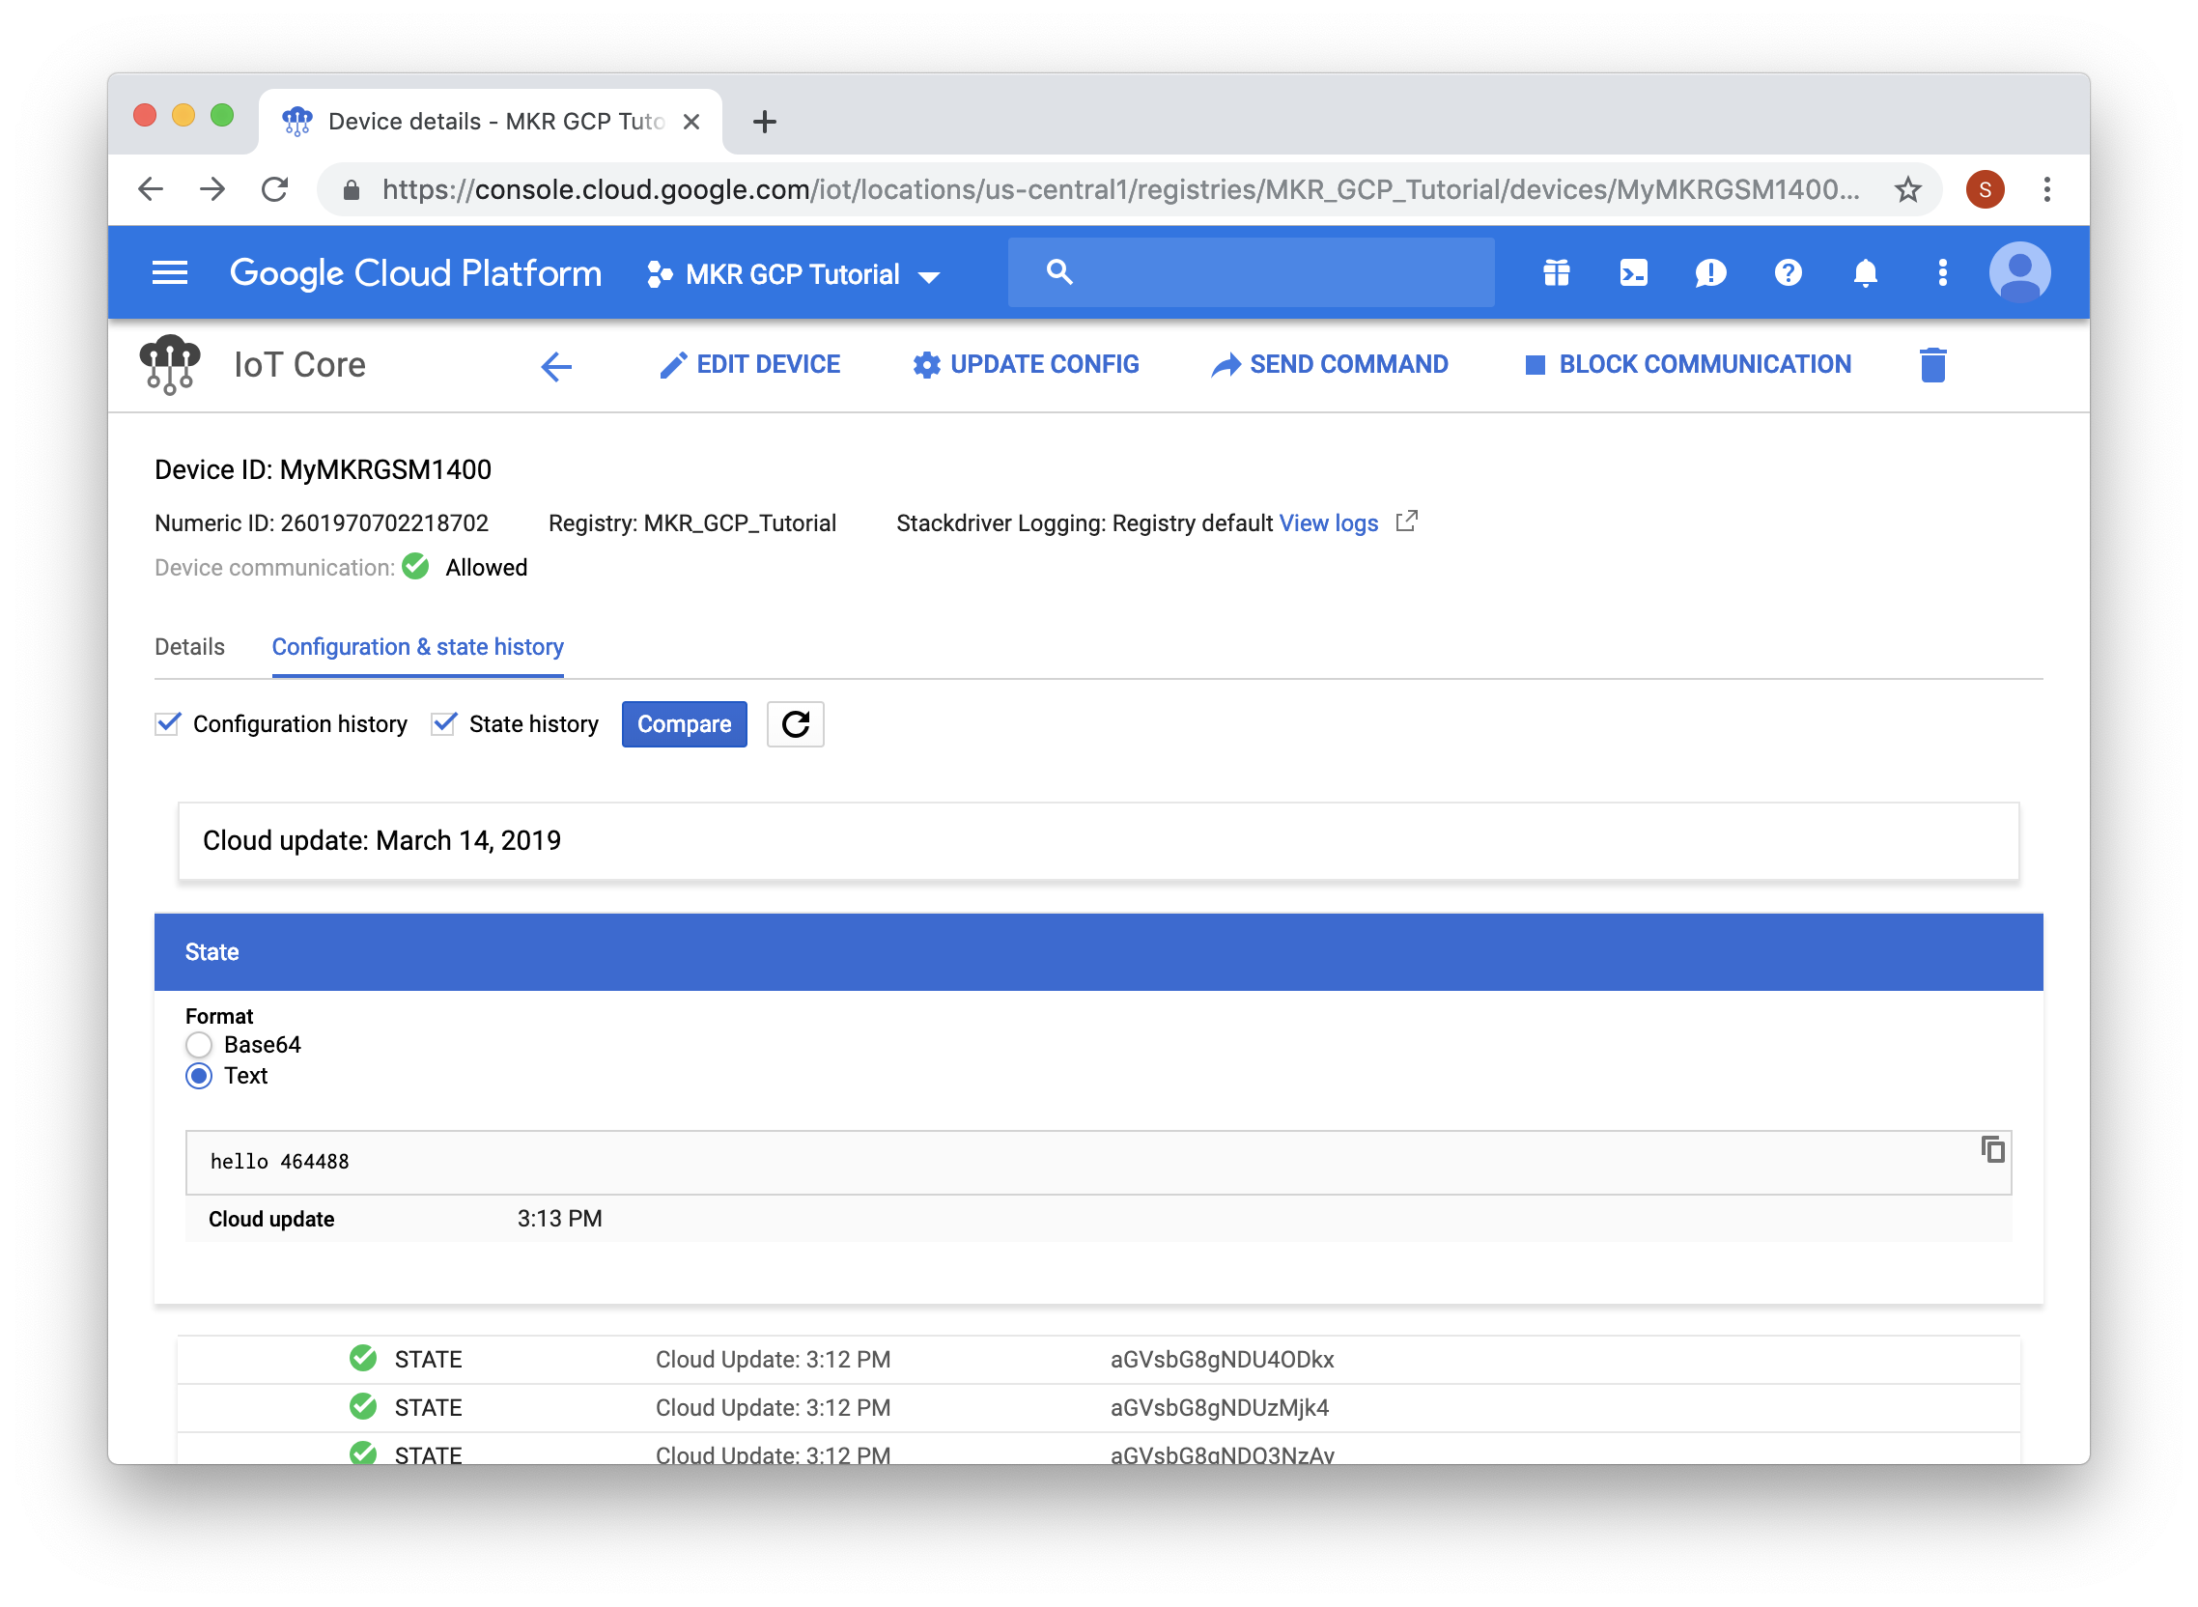2198x1607 pixels.
Task: Click the Compare button
Action: [684, 723]
